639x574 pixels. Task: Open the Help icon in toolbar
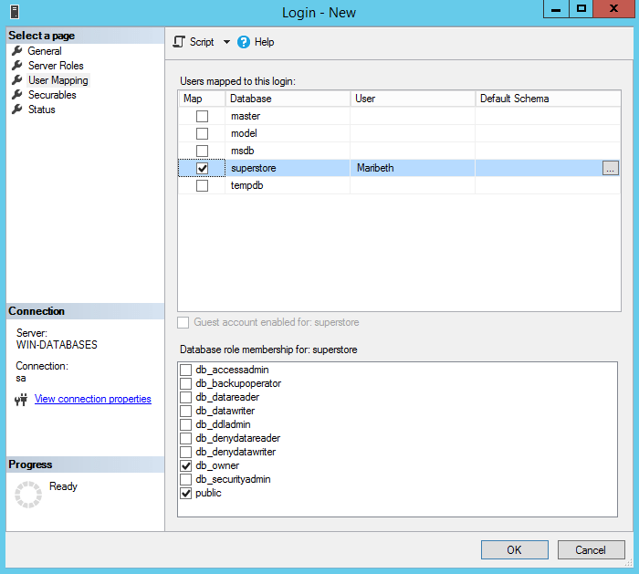[244, 42]
